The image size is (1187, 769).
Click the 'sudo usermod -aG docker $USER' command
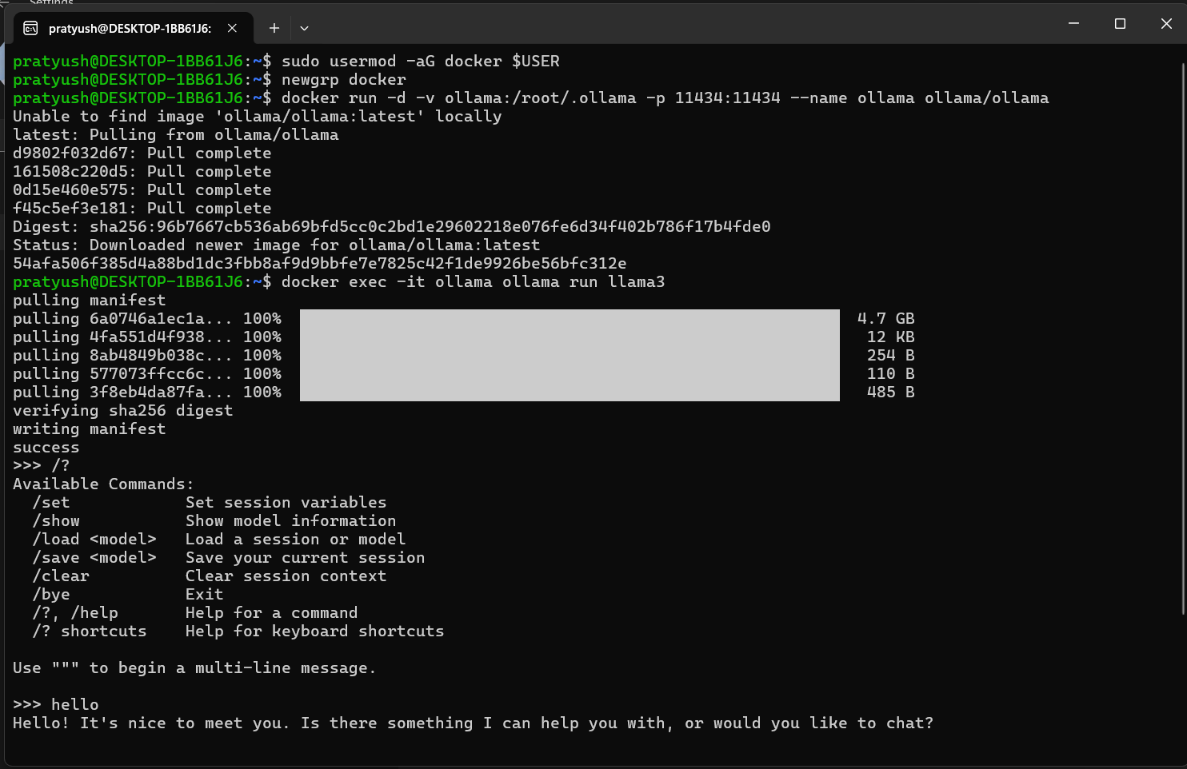pos(421,62)
